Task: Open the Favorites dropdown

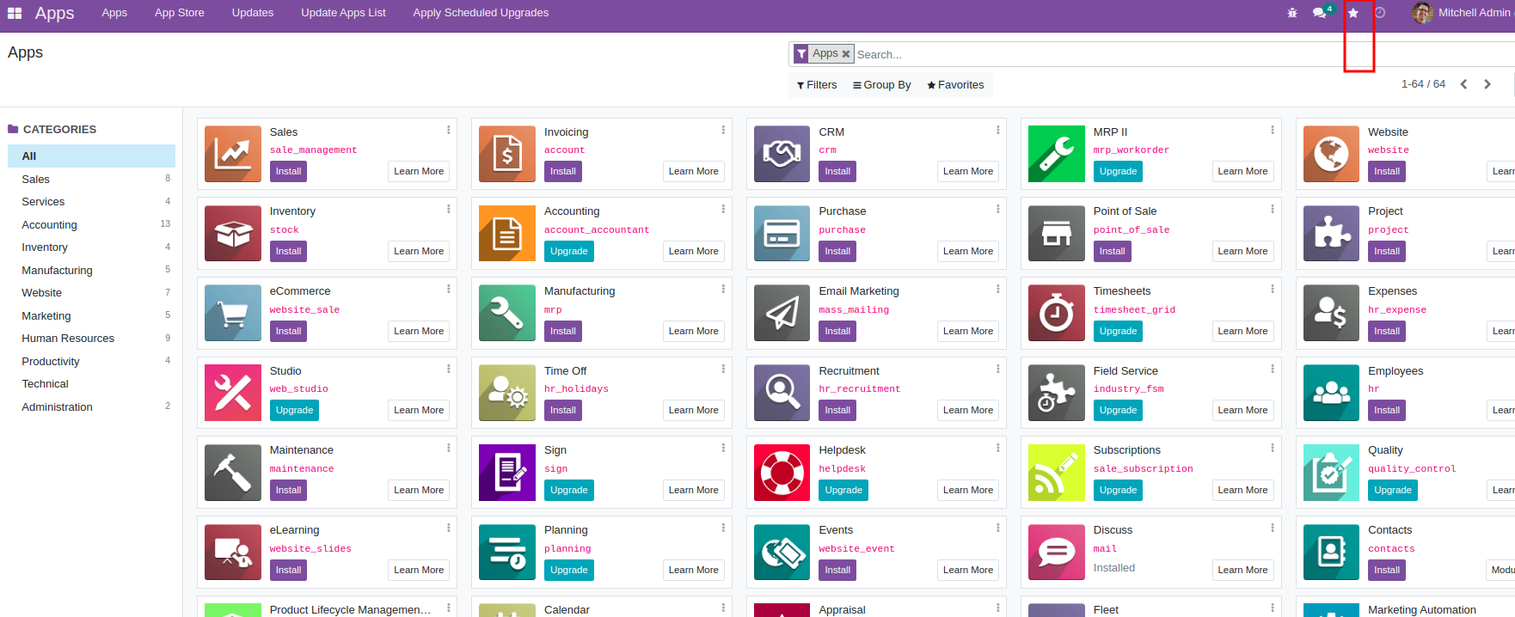Action: click(955, 85)
